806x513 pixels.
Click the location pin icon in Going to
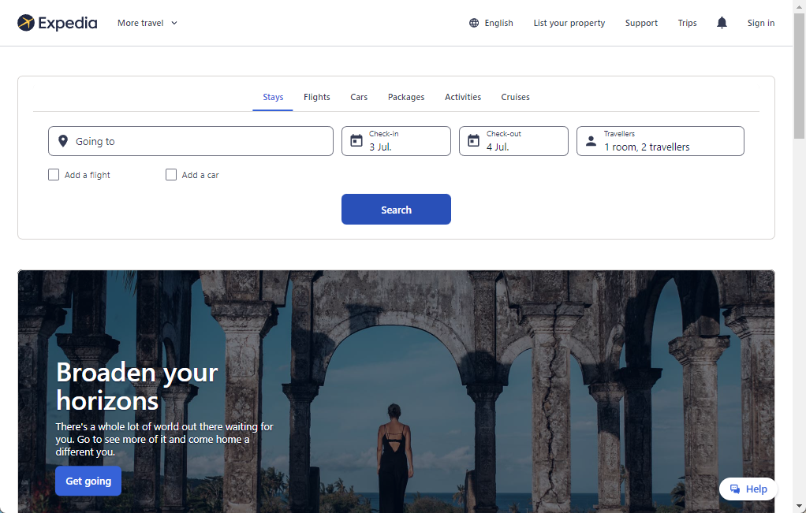click(x=63, y=141)
